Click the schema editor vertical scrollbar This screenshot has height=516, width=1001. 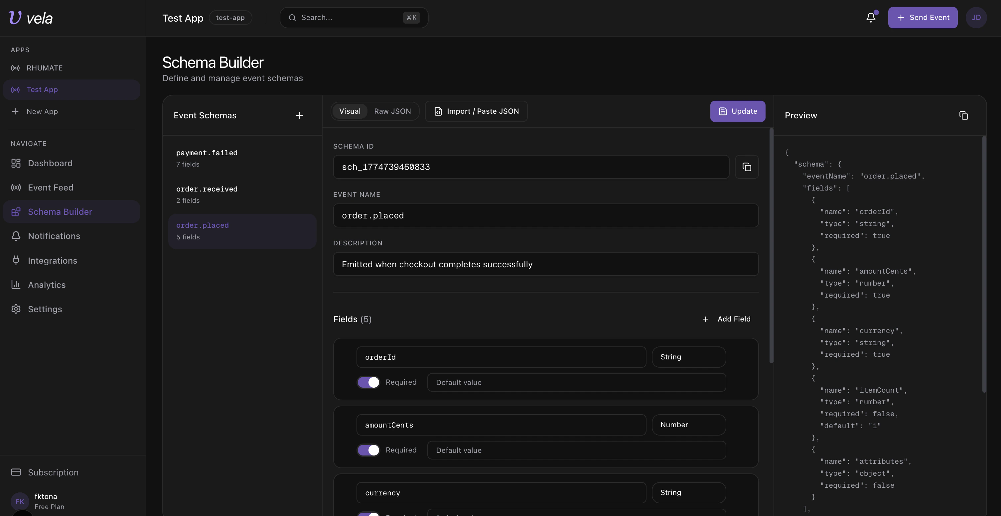pos(771,246)
